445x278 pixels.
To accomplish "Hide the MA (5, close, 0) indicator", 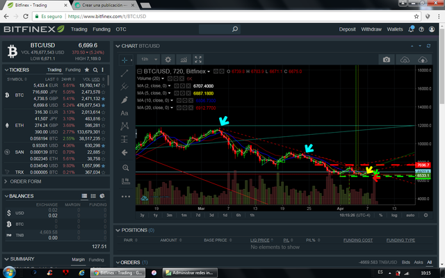I will point(177,93).
